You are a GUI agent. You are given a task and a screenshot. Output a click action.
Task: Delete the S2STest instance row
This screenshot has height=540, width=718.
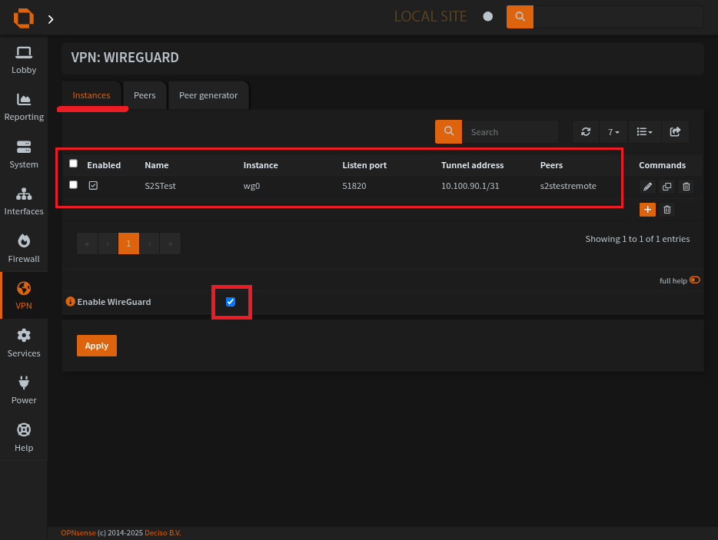click(x=686, y=186)
